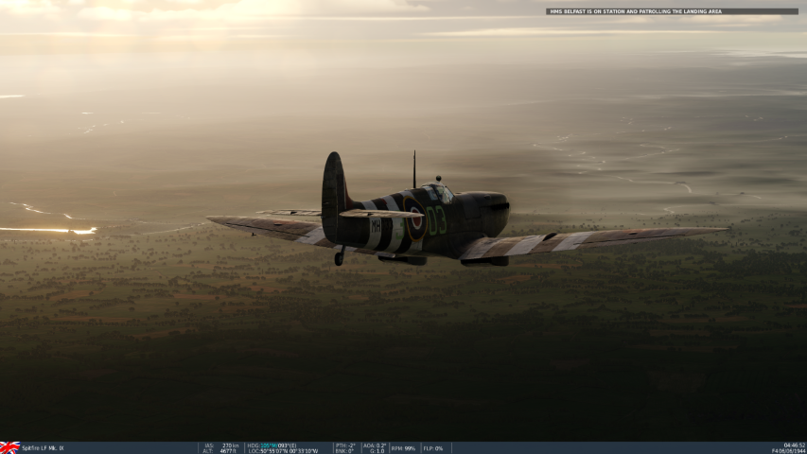Click the British flag icon in status bar
This screenshot has width=807, height=454.
(9, 447)
